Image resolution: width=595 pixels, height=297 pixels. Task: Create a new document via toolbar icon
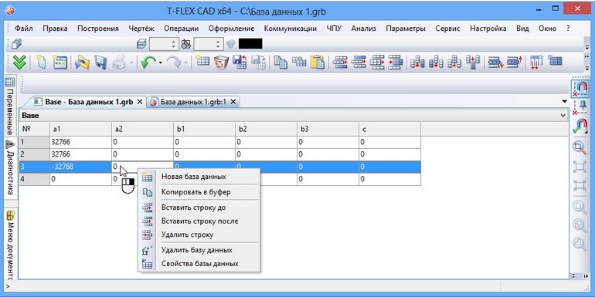(x=41, y=62)
